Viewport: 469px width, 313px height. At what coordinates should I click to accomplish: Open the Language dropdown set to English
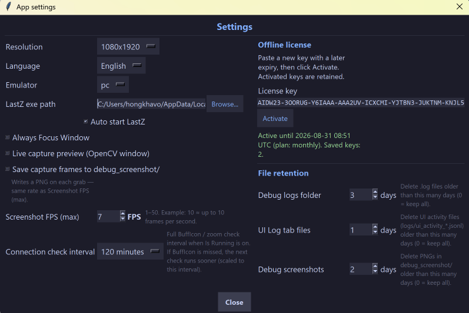click(121, 66)
